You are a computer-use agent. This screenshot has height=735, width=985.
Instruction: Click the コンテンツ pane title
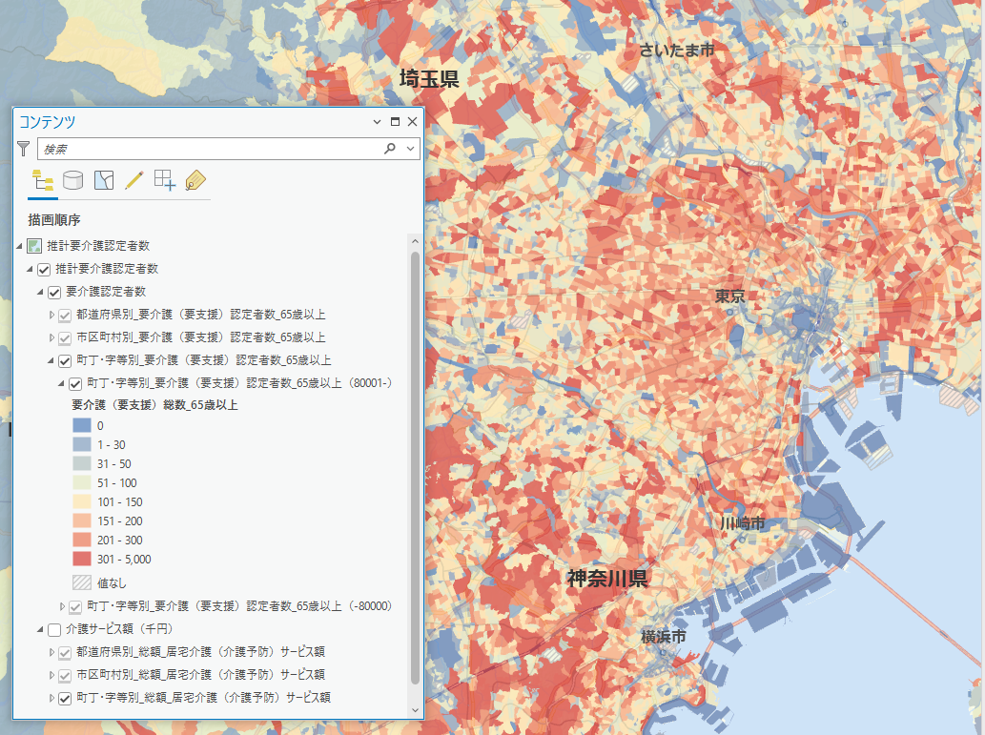pyautogui.click(x=47, y=122)
